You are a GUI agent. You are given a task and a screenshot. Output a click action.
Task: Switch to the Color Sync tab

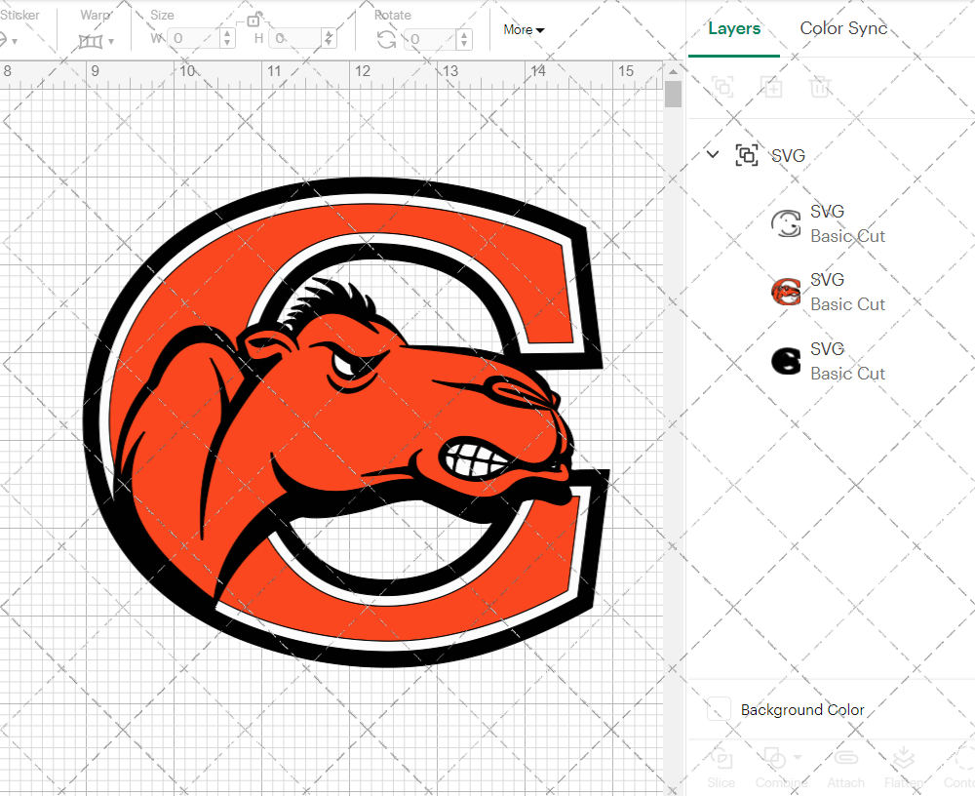843,28
